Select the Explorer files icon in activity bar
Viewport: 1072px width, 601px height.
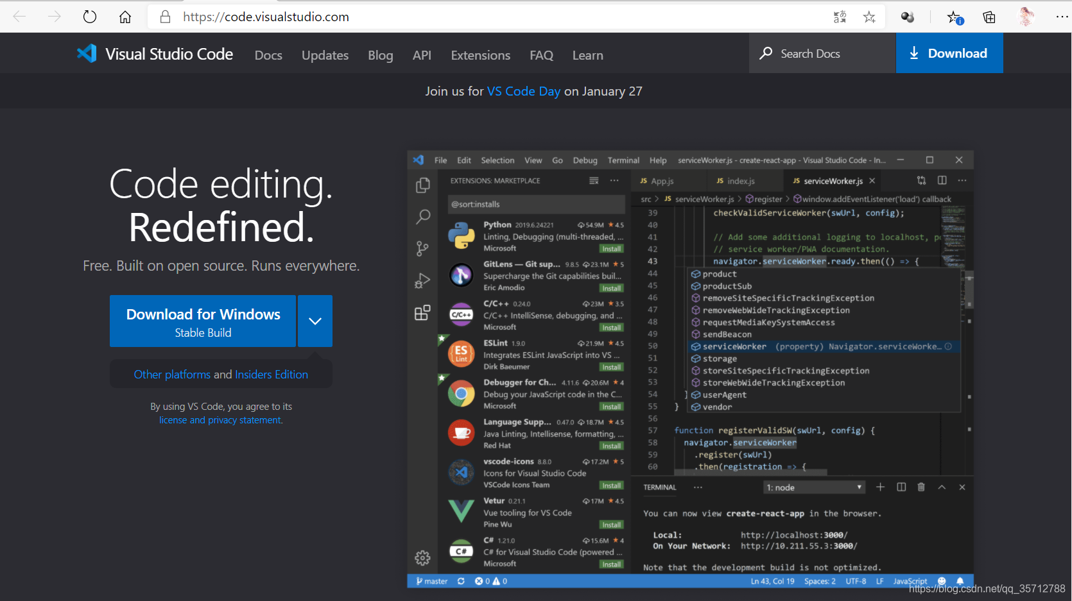coord(422,185)
